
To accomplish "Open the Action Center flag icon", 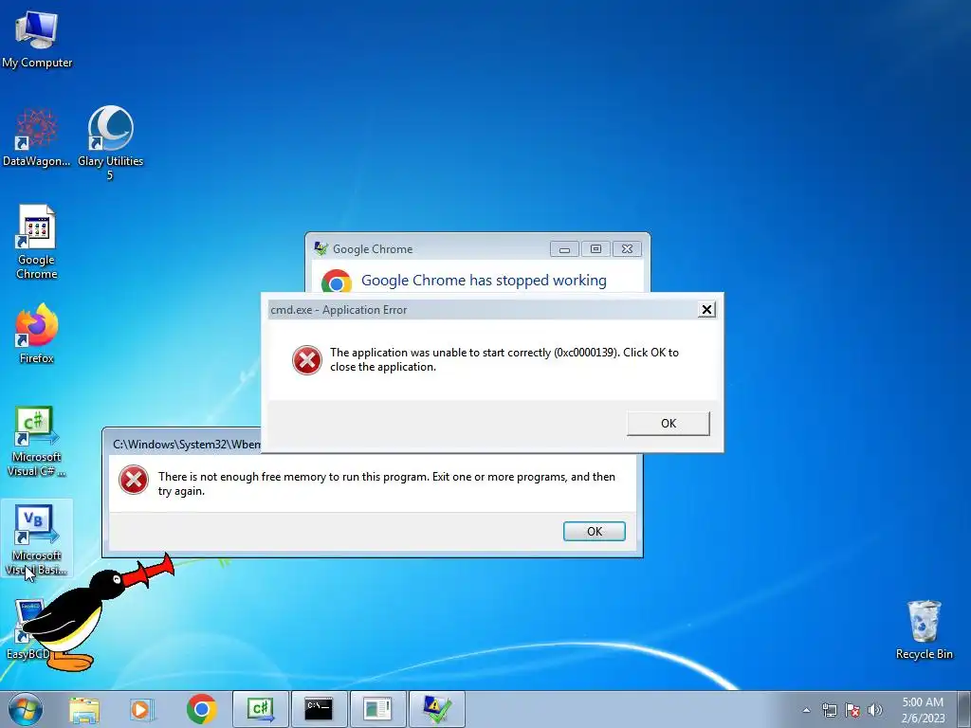I will (852, 710).
